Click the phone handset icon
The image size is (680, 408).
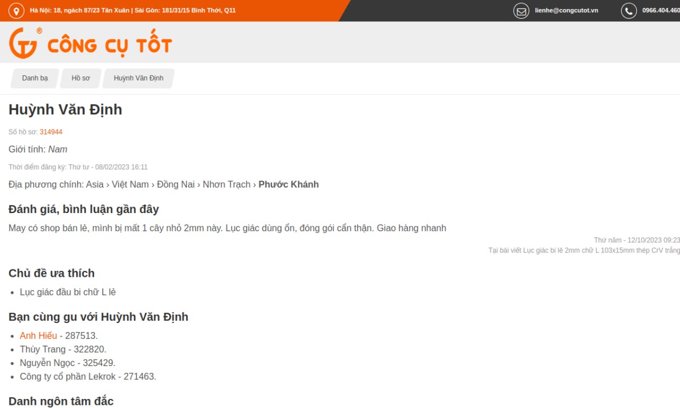tap(629, 11)
